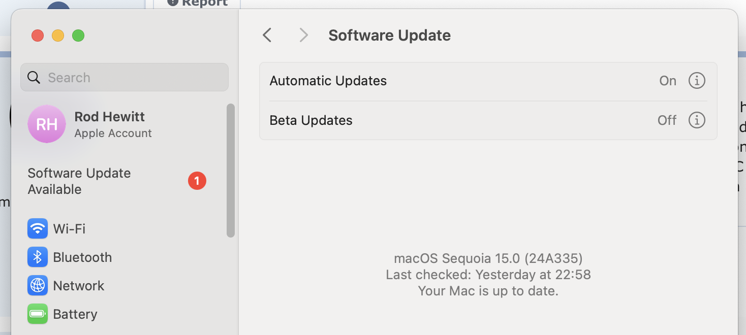Open Software Update Available sidebar item

(x=117, y=181)
